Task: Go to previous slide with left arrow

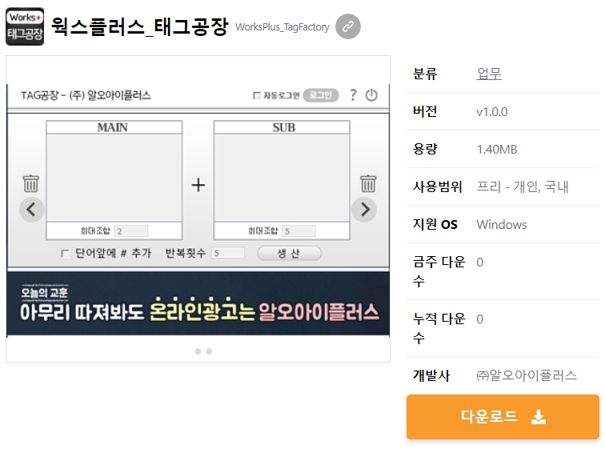Action: [x=32, y=210]
